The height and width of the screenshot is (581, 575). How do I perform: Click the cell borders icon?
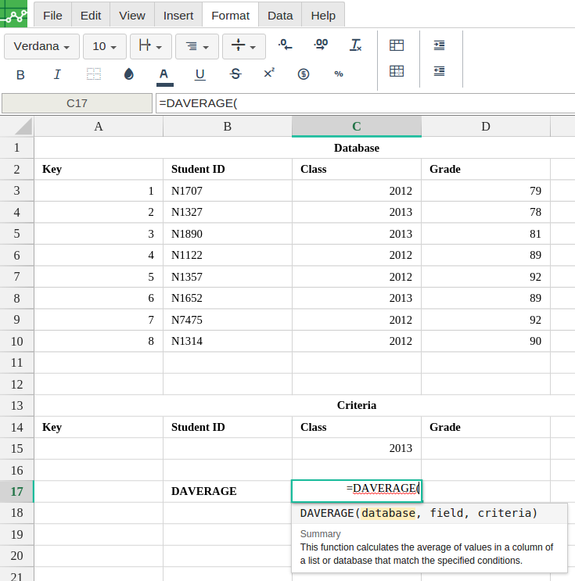pos(94,74)
